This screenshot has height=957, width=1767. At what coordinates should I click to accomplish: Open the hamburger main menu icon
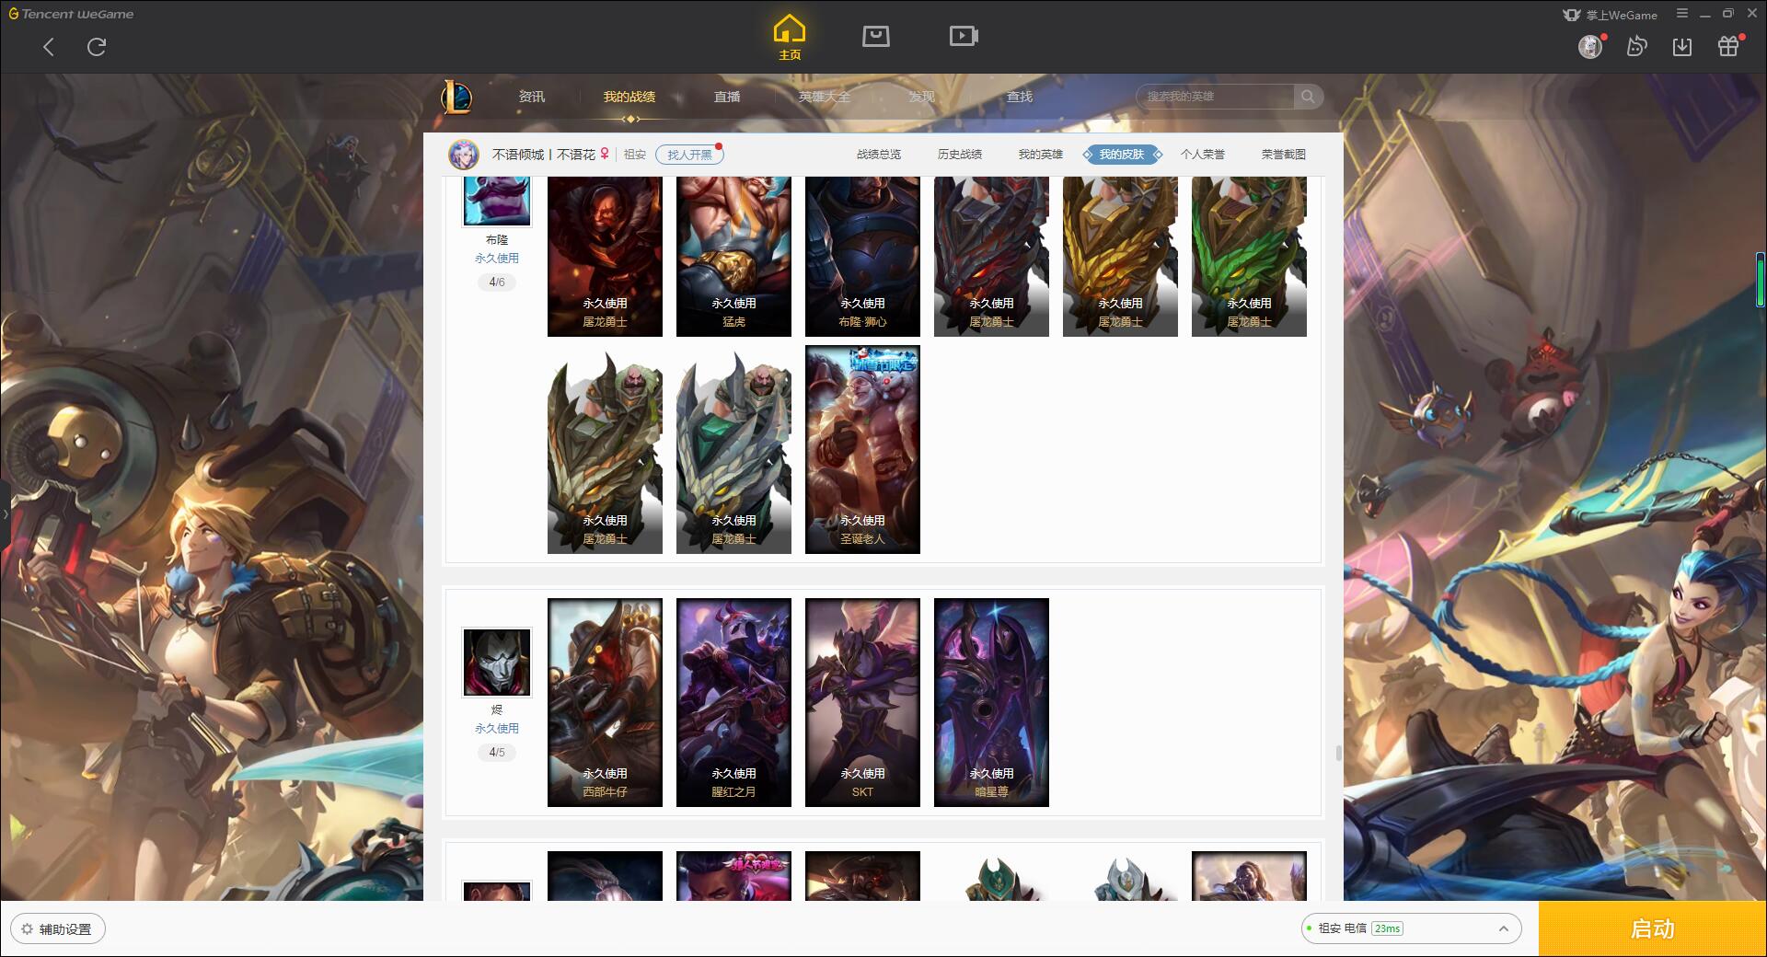click(1682, 14)
